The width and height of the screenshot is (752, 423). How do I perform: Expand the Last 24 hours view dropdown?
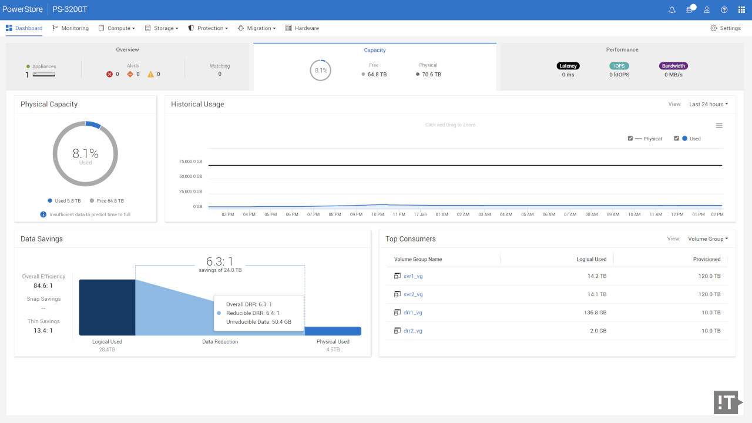coord(709,105)
